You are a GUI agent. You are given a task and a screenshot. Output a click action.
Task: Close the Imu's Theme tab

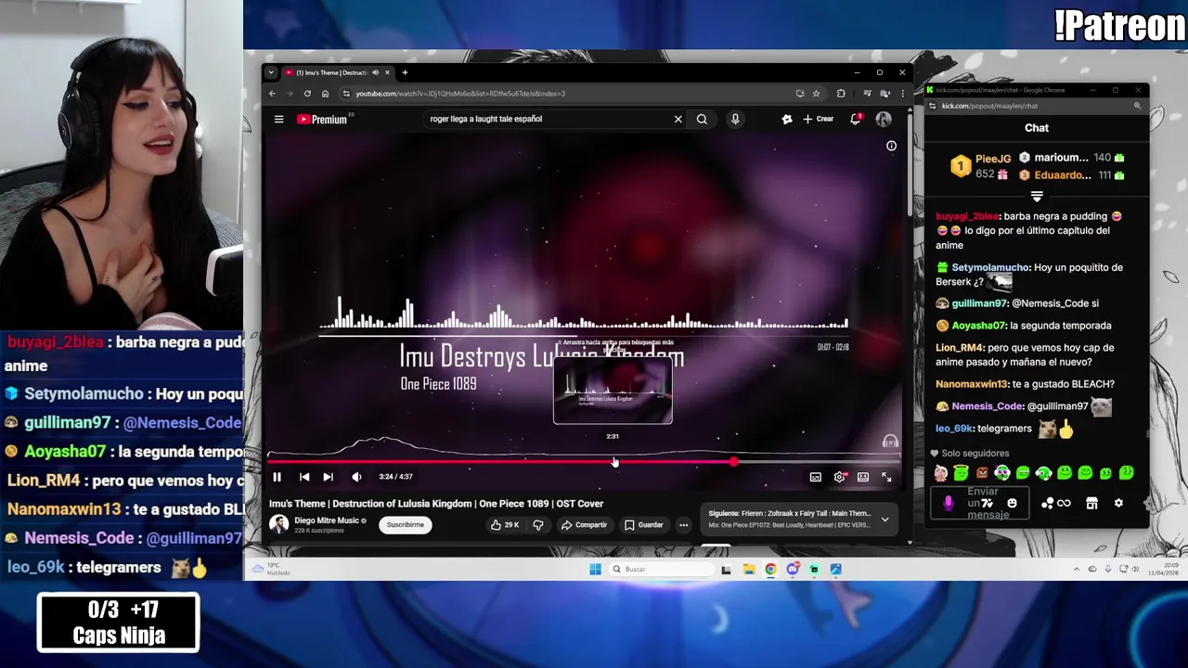[388, 72]
